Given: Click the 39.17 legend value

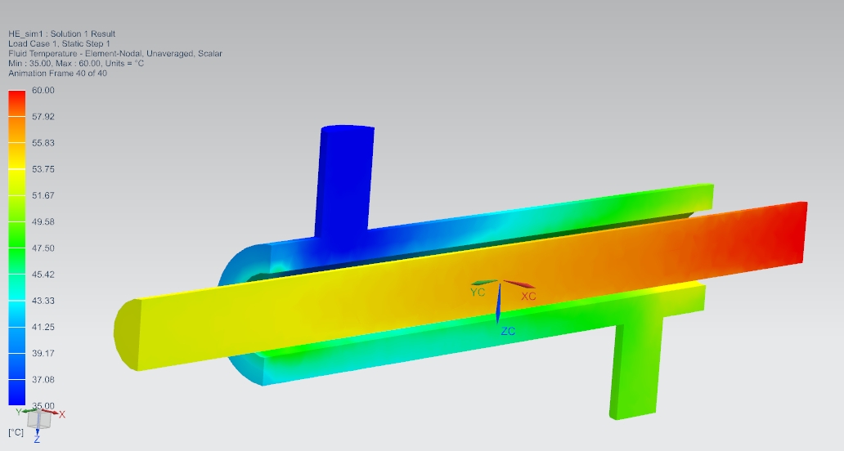Looking at the screenshot, I should pos(43,354).
